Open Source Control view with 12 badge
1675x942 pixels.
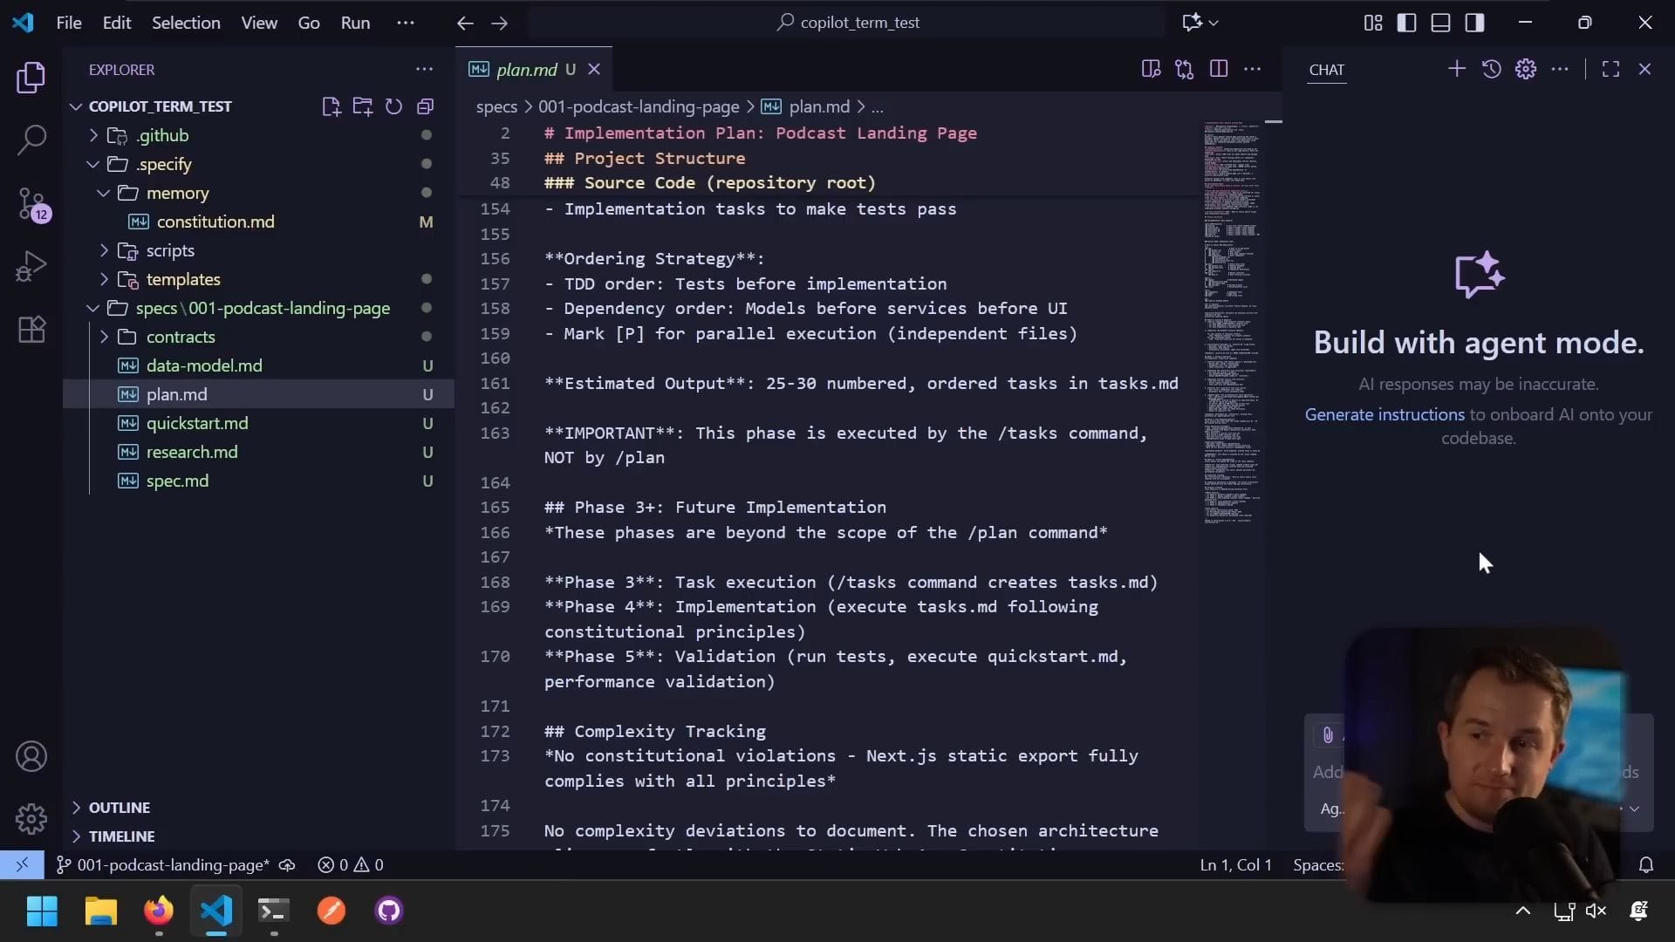[31, 204]
